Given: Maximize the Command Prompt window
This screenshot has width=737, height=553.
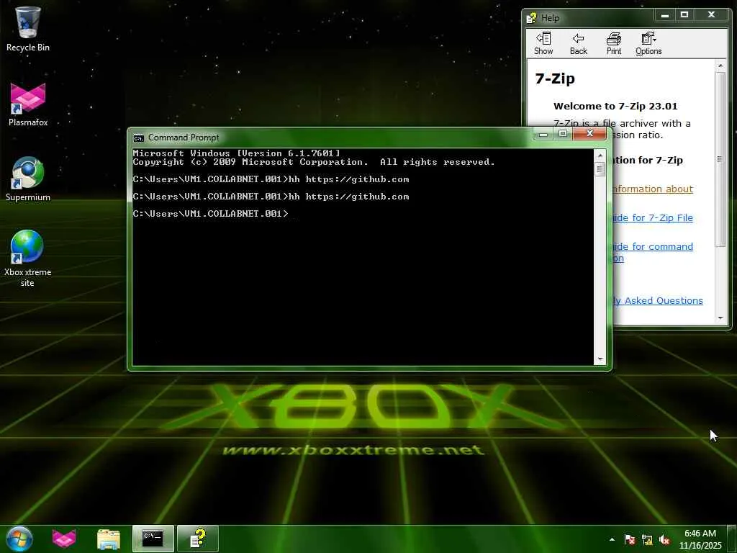Looking at the screenshot, I should 563,134.
